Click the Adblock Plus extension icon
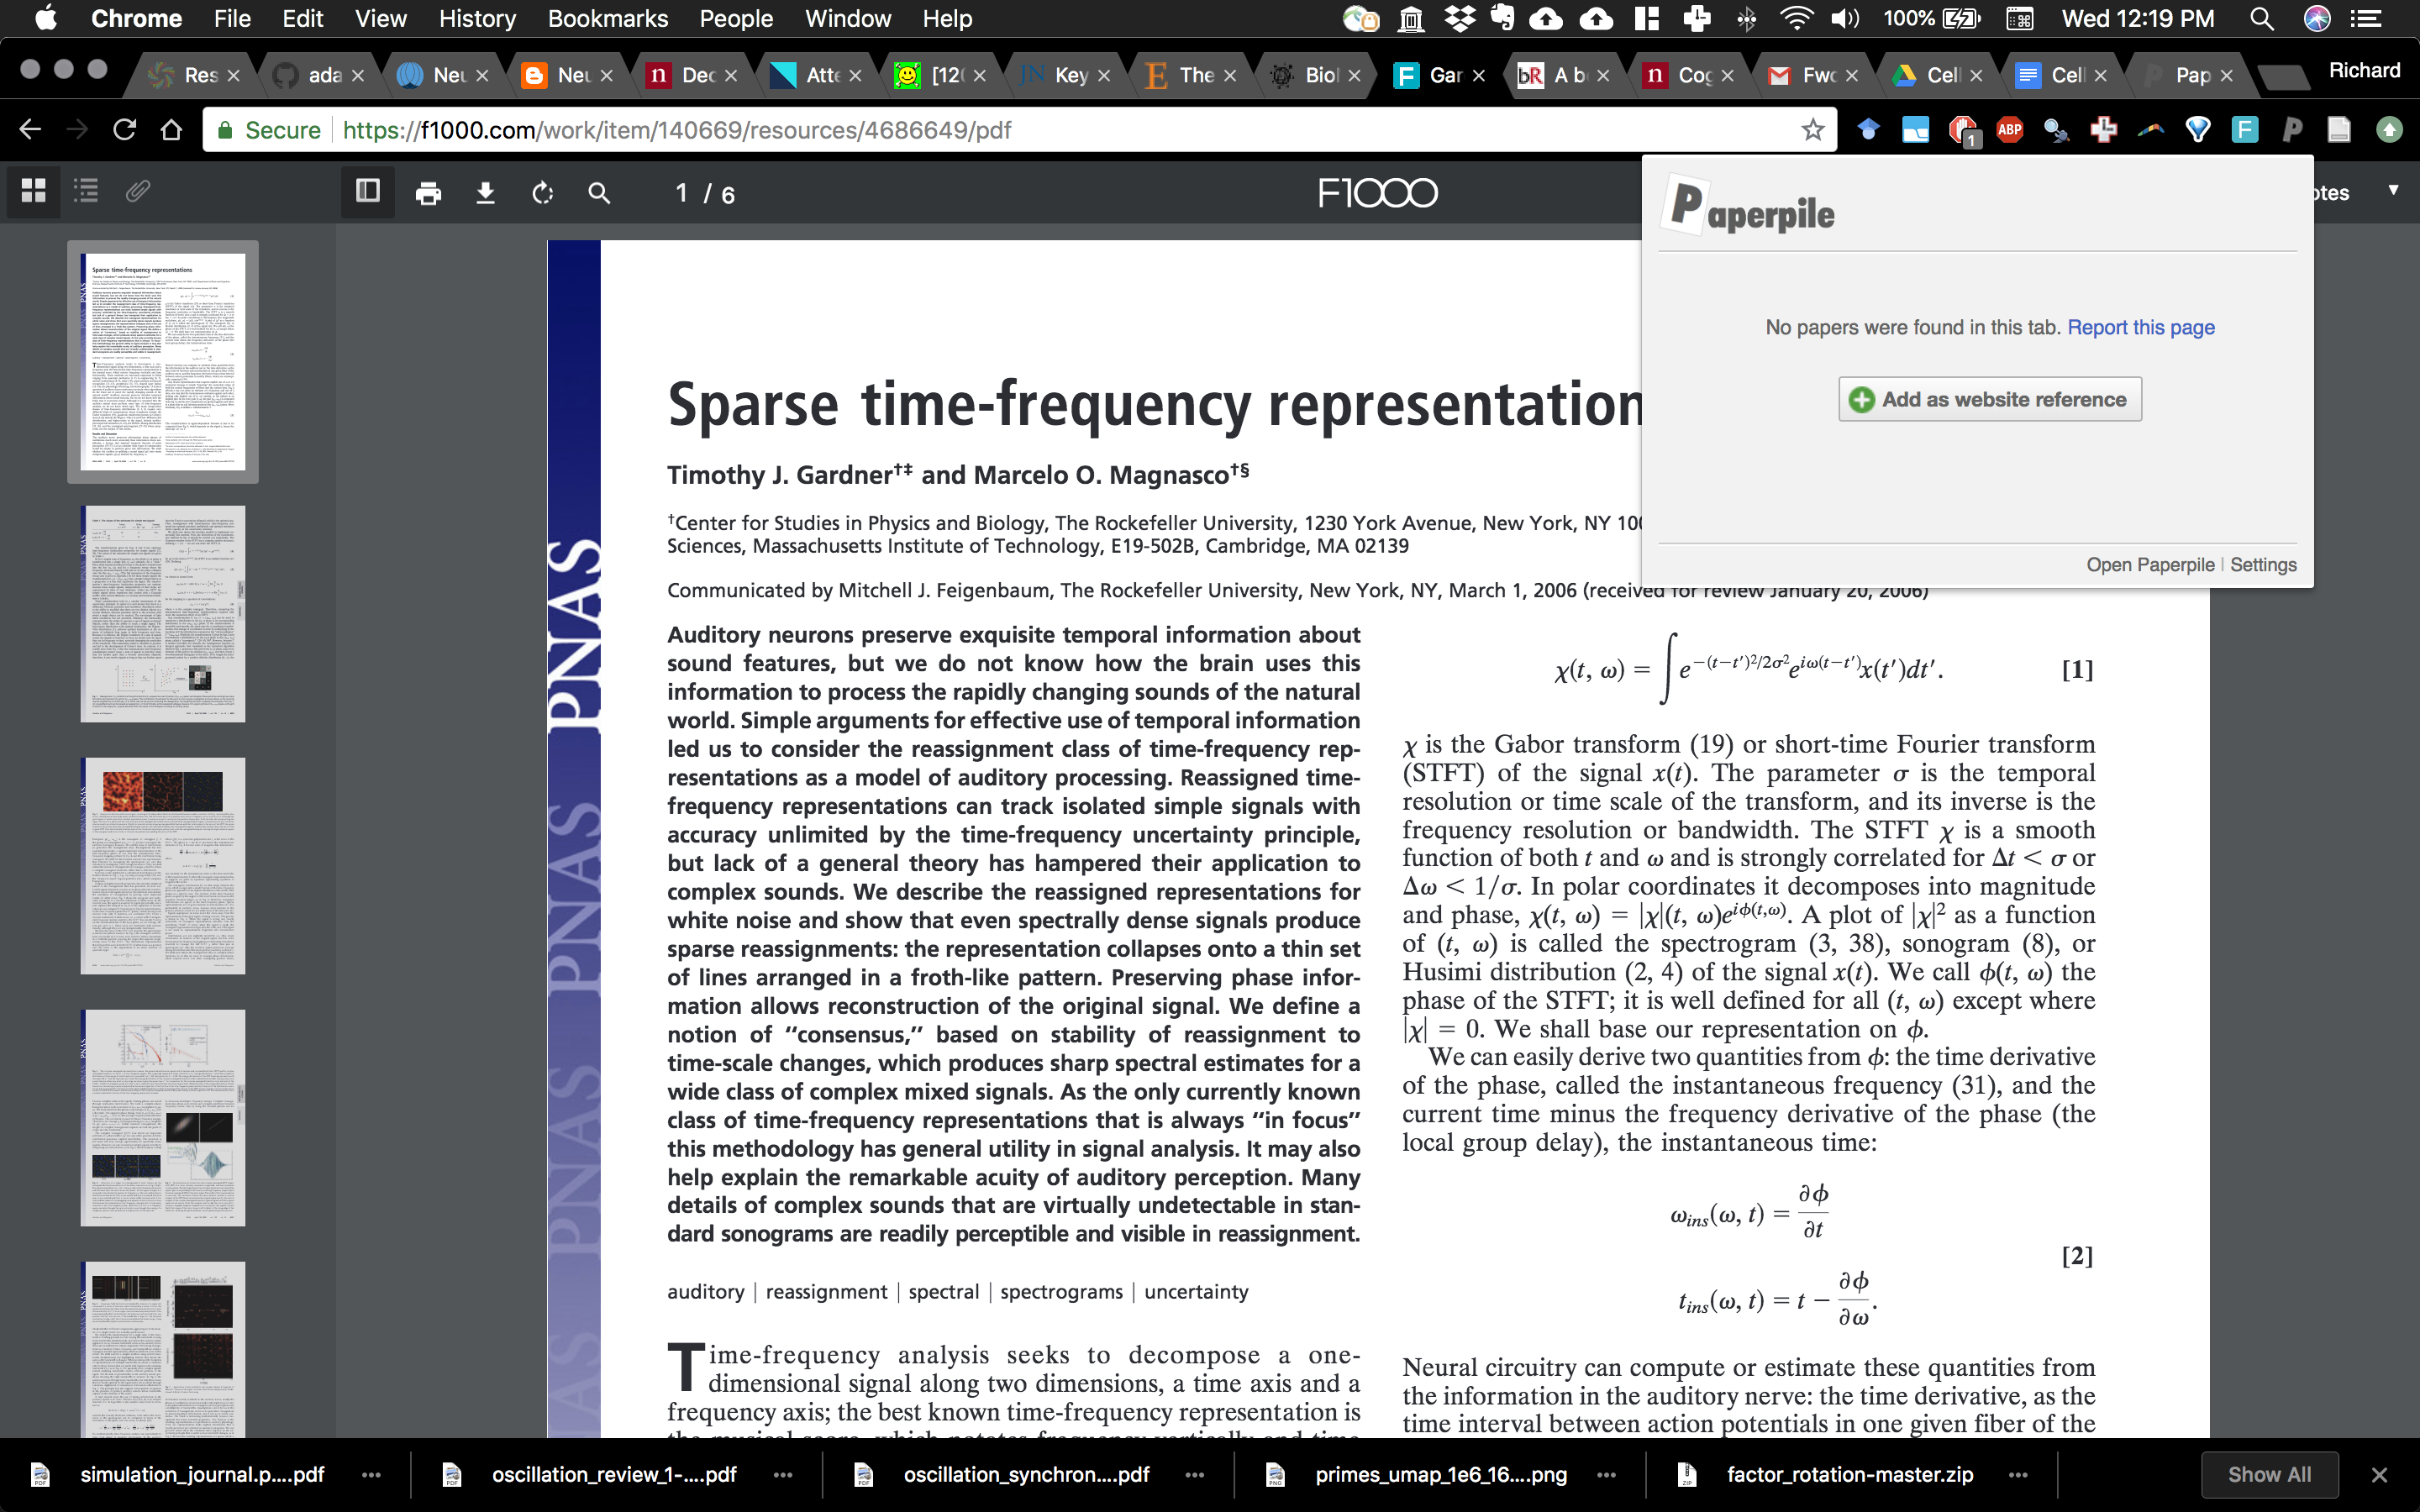 pos(2009,130)
